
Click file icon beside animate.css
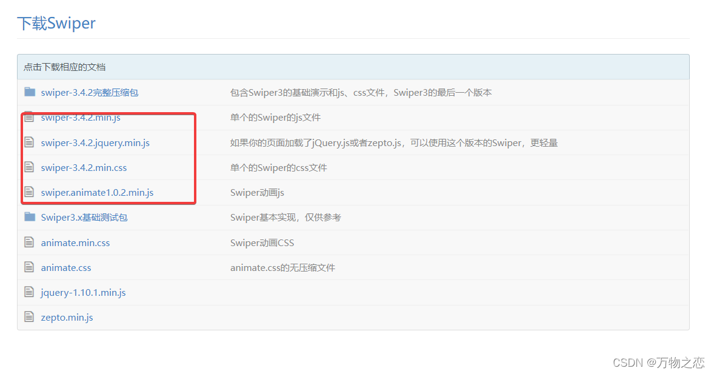click(29, 267)
